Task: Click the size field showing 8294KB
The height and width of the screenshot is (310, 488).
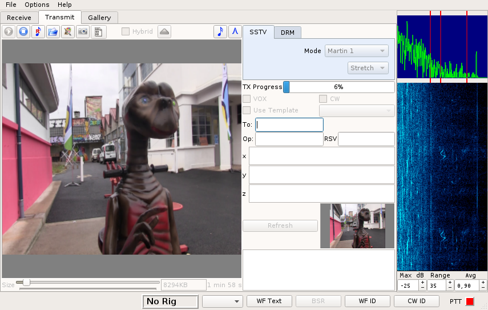Action: point(184,285)
